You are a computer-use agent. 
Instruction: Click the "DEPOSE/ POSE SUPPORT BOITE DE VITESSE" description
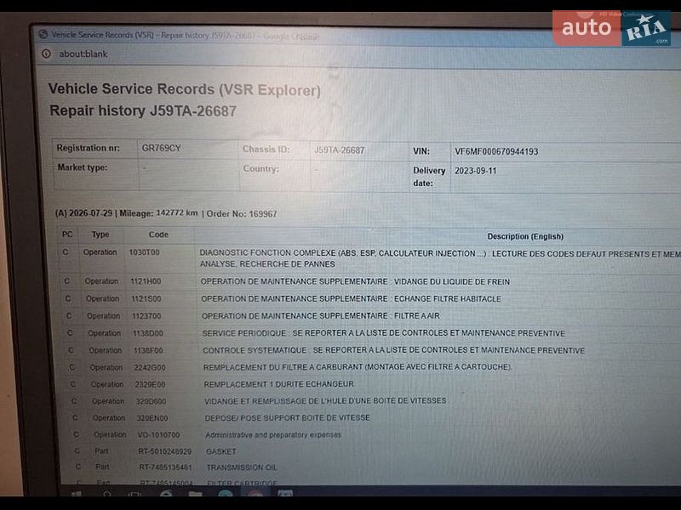click(287, 417)
